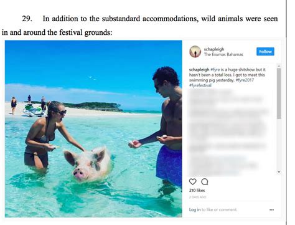295x225 pixels.
Task: Click the Log in link
Action: (195, 209)
